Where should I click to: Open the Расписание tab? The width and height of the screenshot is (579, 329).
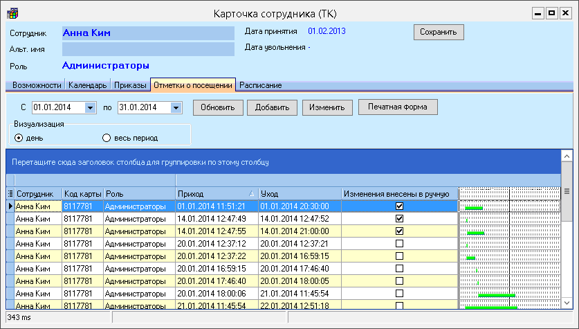pos(260,85)
